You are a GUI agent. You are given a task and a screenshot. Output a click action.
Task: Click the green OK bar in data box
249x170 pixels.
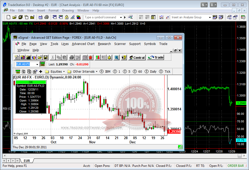[31, 82]
